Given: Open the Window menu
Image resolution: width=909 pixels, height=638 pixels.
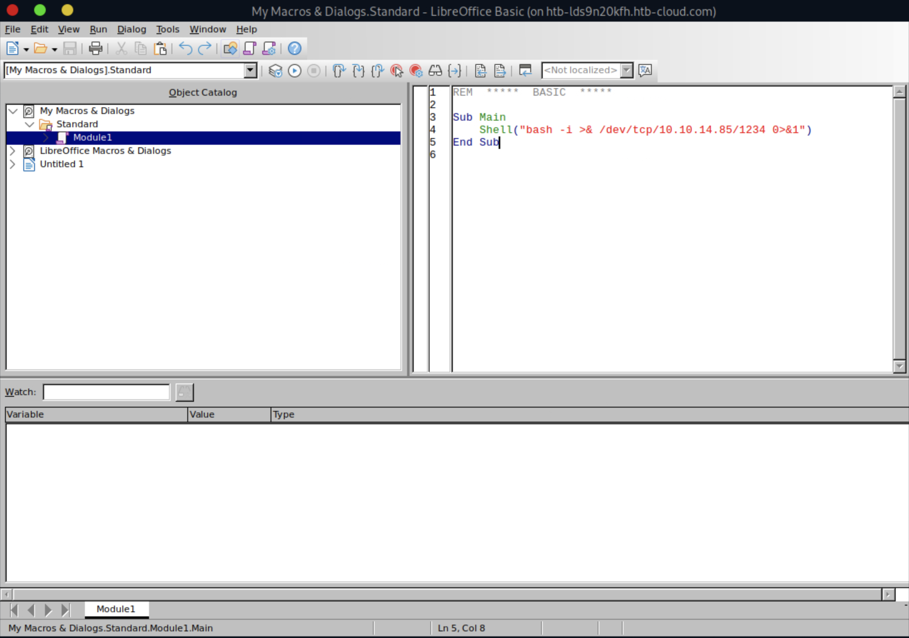Looking at the screenshot, I should pyautogui.click(x=208, y=30).
